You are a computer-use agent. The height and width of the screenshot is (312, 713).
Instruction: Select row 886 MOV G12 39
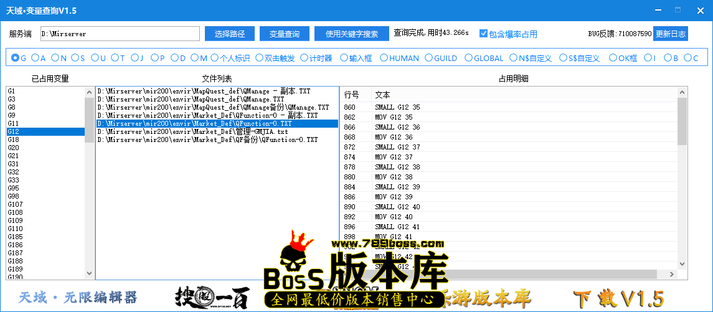coord(509,196)
